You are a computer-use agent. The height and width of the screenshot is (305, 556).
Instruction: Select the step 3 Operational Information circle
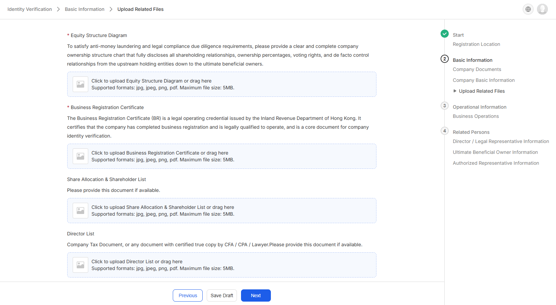(x=445, y=106)
